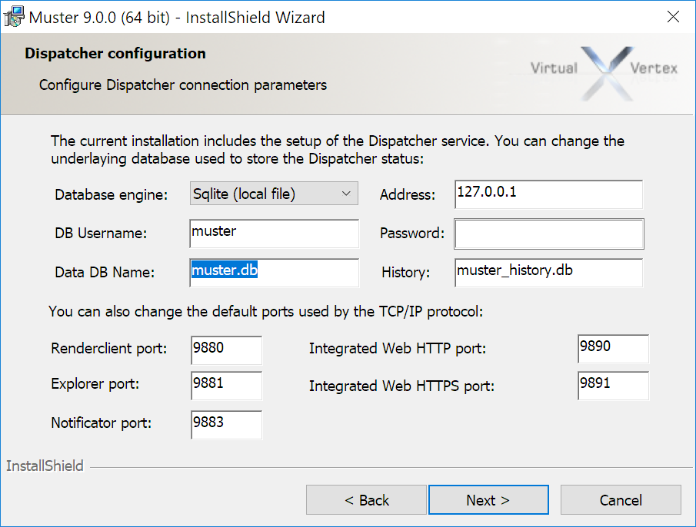Cancel the installation
The height and width of the screenshot is (527, 696).
[x=621, y=500]
